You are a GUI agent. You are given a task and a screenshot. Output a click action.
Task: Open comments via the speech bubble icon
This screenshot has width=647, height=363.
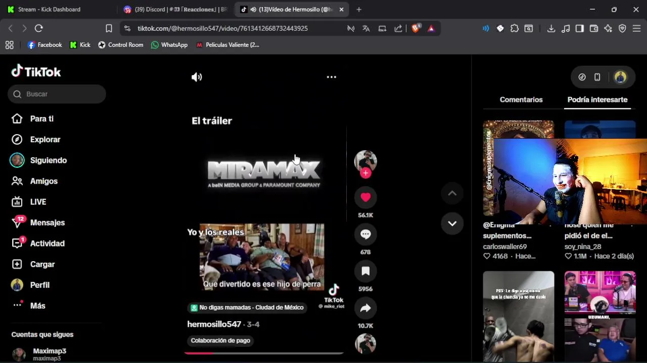pos(365,234)
